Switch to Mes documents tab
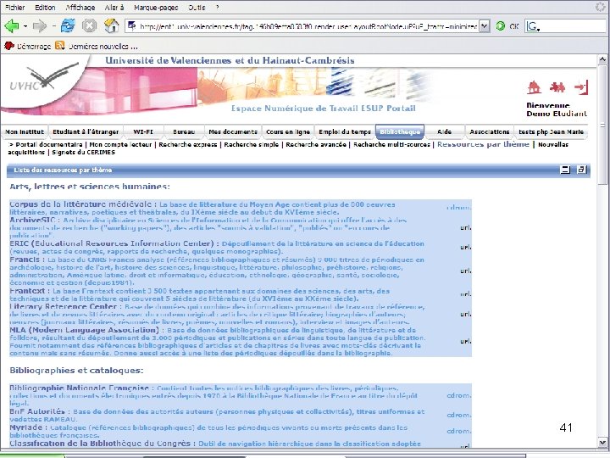Viewport: 610px width, 458px height. [x=233, y=132]
